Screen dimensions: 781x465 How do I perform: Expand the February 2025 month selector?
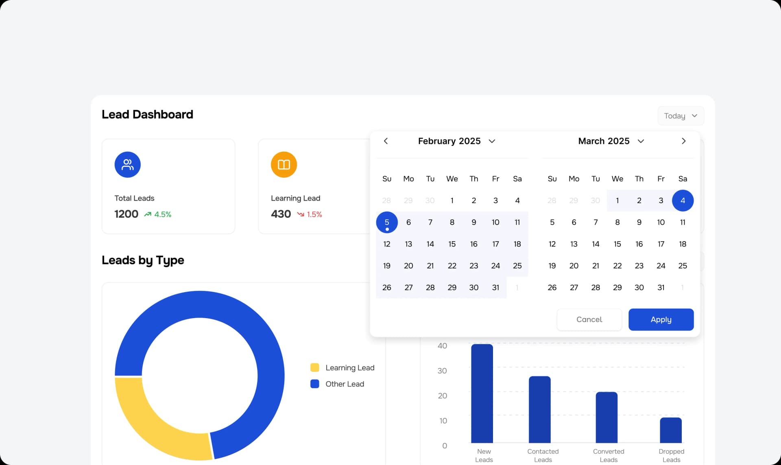[x=492, y=141]
